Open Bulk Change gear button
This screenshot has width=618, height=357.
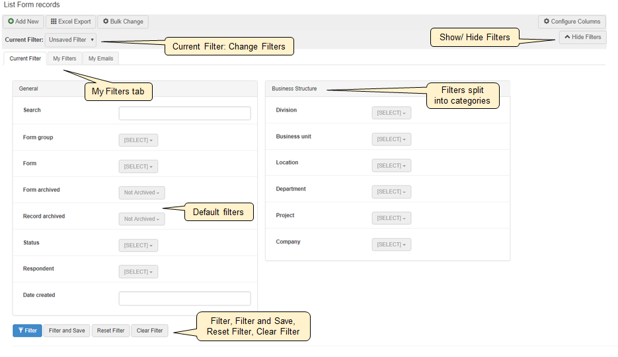click(123, 22)
